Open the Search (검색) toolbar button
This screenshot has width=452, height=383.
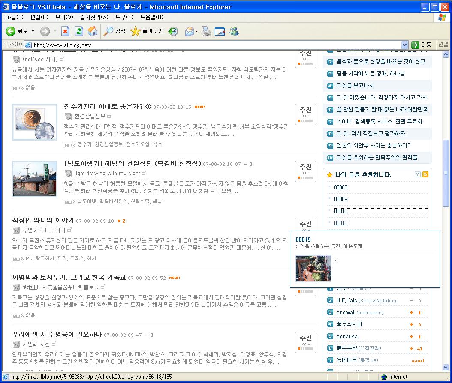[115, 31]
